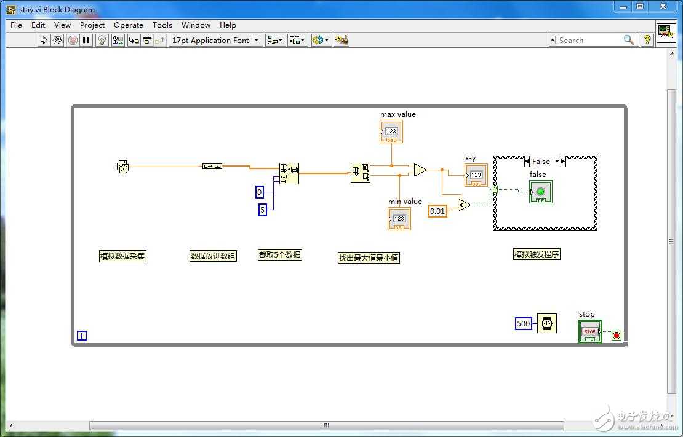Viewport: 683px width, 437px height.
Task: Click the horizontal scrollbar left arrow
Action: (11, 425)
